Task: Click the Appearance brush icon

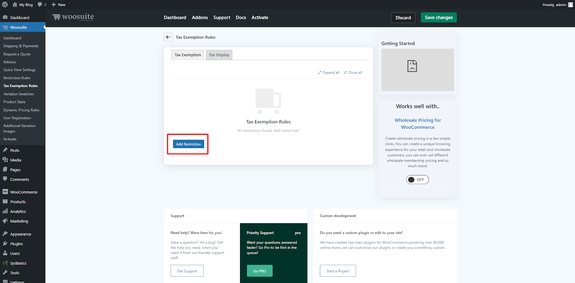Action: point(5,234)
